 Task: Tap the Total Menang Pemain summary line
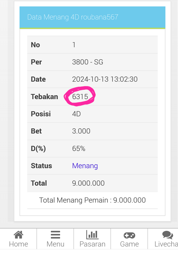tap(92, 200)
